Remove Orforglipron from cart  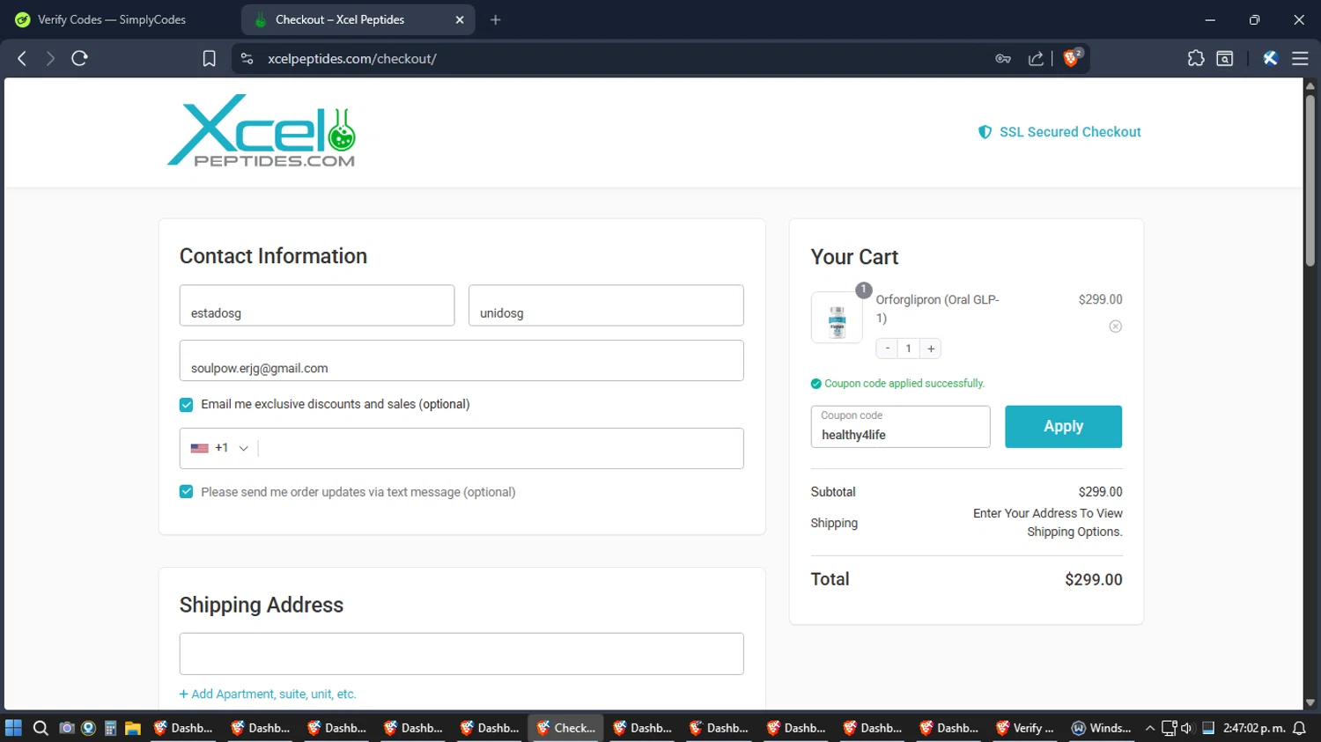coord(1115,327)
